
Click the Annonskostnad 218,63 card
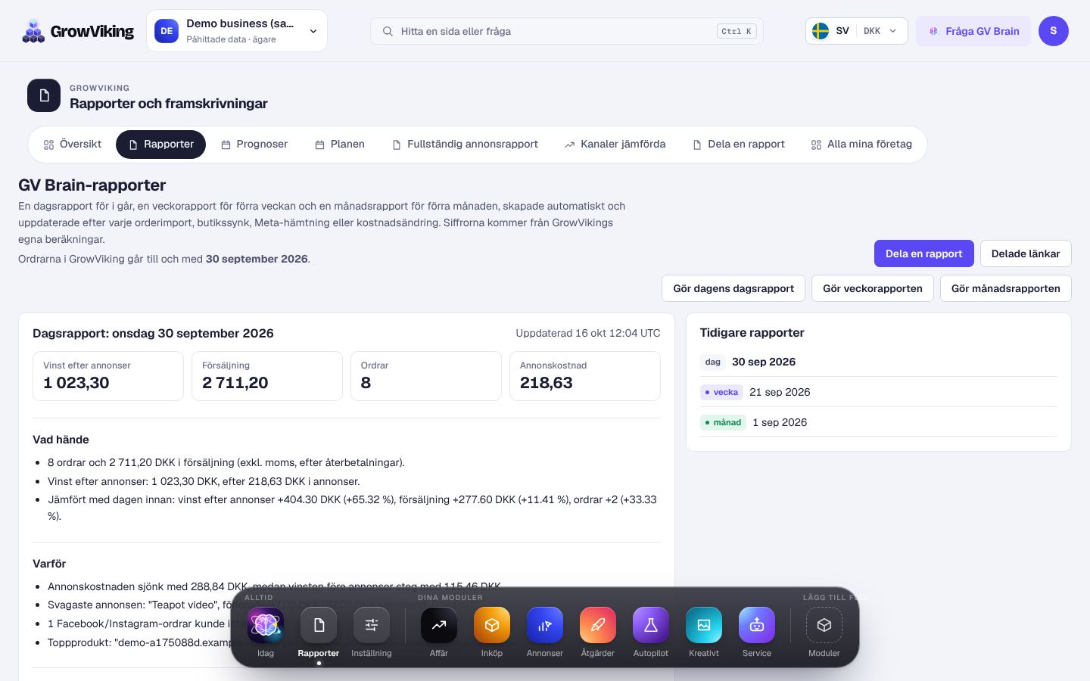tap(585, 376)
